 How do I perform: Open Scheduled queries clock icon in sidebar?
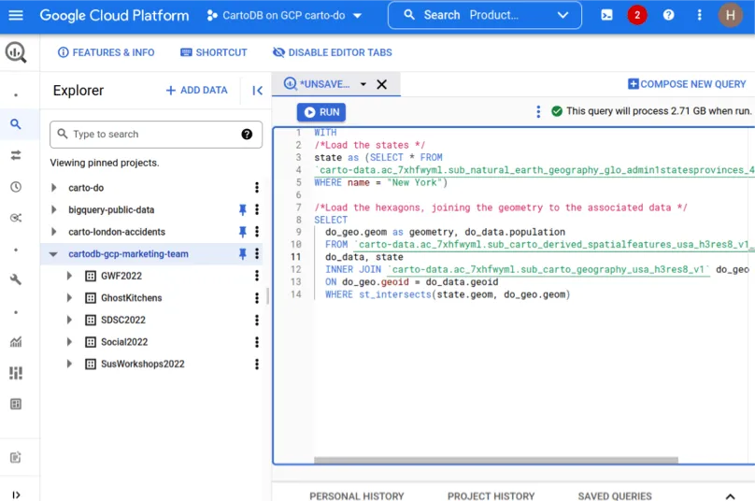pos(16,186)
